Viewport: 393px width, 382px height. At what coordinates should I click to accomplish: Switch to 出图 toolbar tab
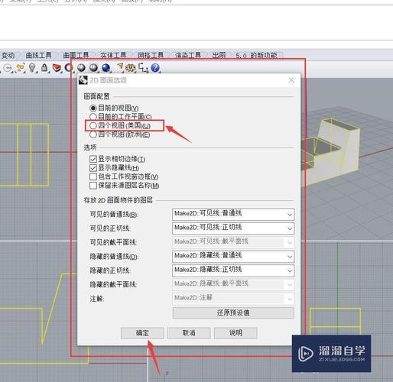219,55
